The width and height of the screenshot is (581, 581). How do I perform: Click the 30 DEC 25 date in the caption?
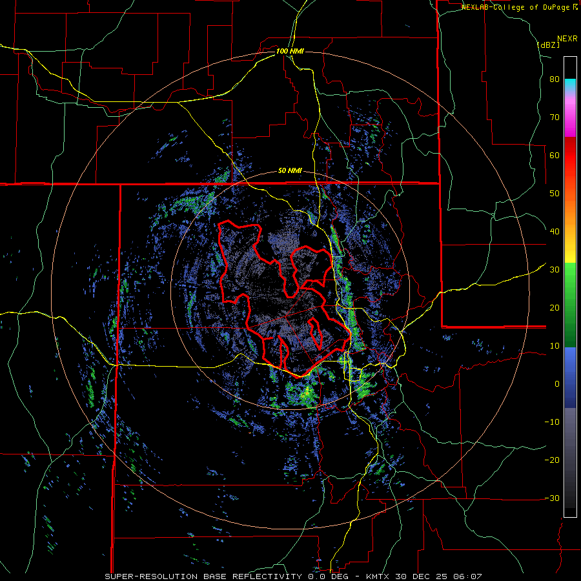pos(420,576)
